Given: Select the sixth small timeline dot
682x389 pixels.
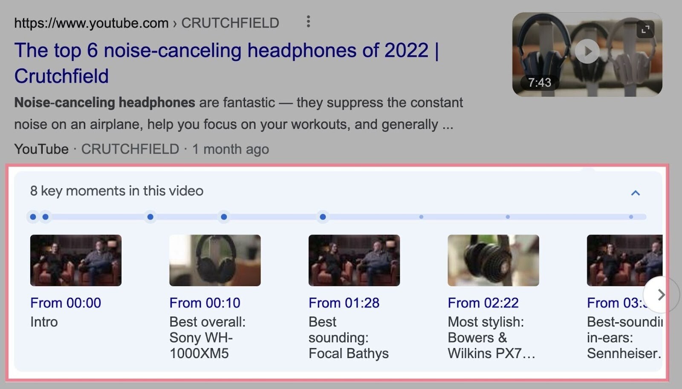Looking at the screenshot, I should [x=421, y=217].
